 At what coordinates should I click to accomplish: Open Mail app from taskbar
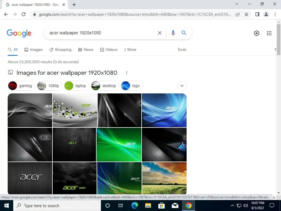175,206
